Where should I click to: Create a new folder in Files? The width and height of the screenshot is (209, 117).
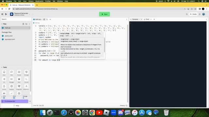(x=26, y=24)
